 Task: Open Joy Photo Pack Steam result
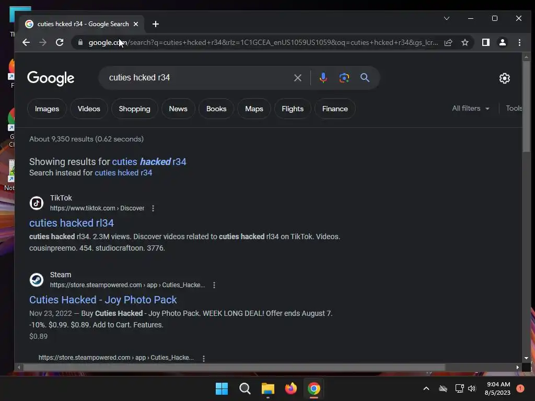click(x=103, y=300)
